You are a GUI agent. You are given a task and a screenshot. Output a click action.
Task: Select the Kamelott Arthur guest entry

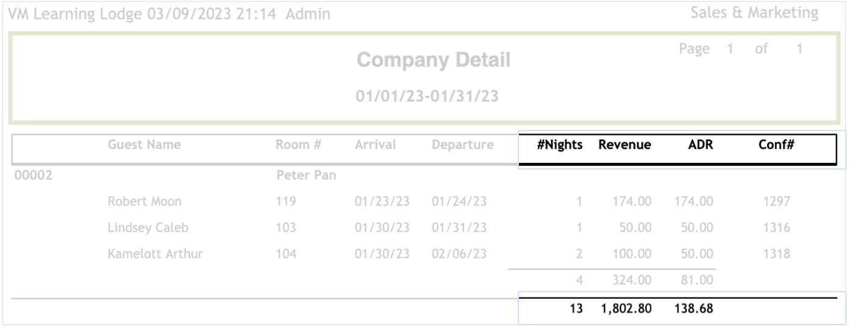155,254
